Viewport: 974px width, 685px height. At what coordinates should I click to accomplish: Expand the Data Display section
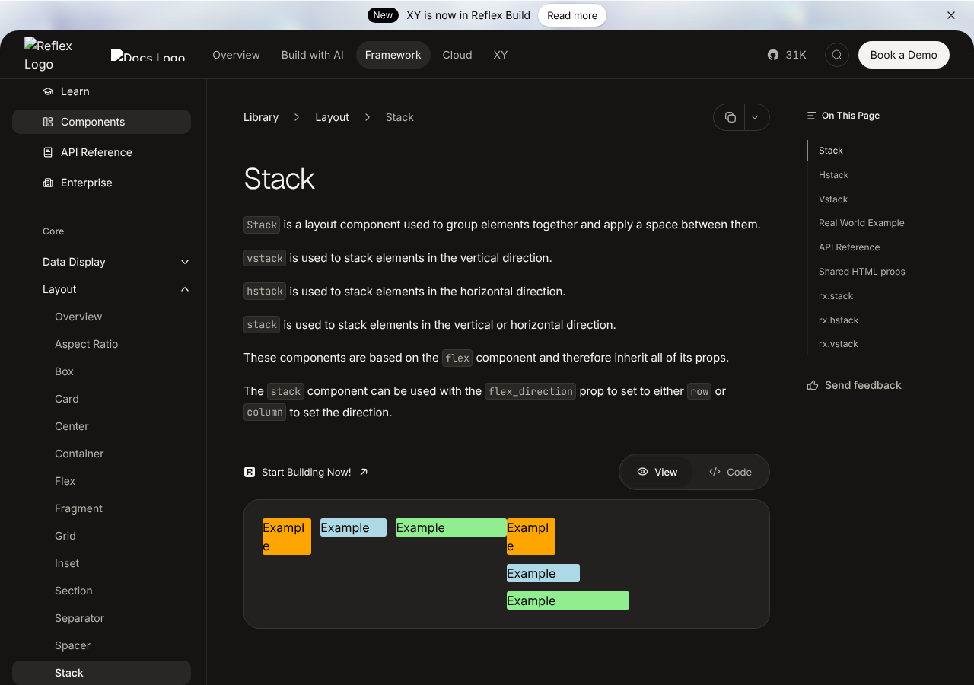click(116, 262)
